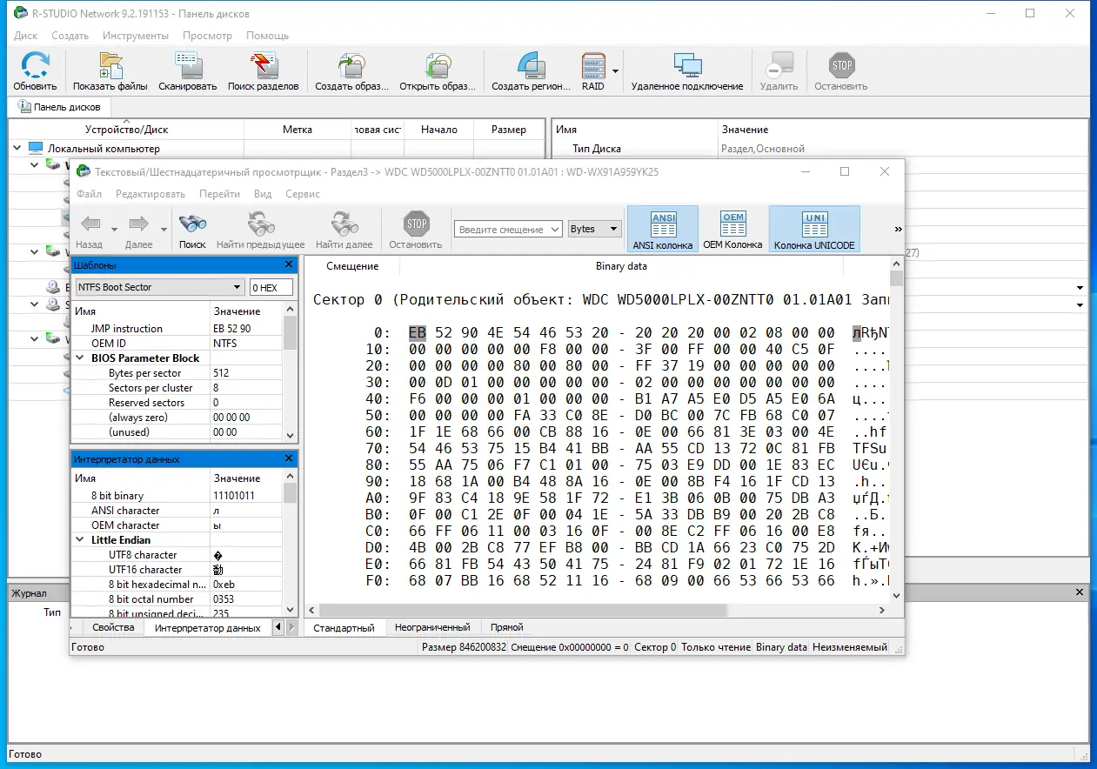Select Панель дисков tab

click(x=59, y=107)
